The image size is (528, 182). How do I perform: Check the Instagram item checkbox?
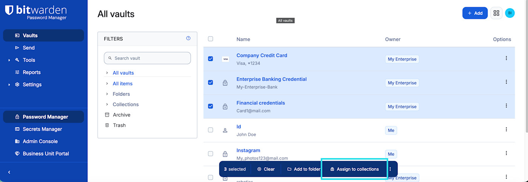(x=210, y=154)
